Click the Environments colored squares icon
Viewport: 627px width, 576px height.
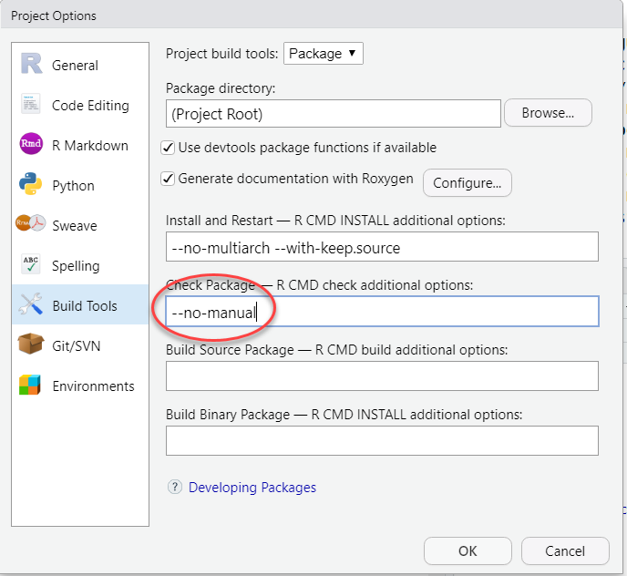coord(31,386)
